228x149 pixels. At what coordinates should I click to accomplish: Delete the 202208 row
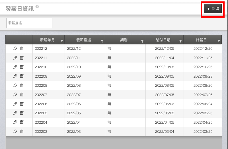pyautogui.click(x=22, y=85)
